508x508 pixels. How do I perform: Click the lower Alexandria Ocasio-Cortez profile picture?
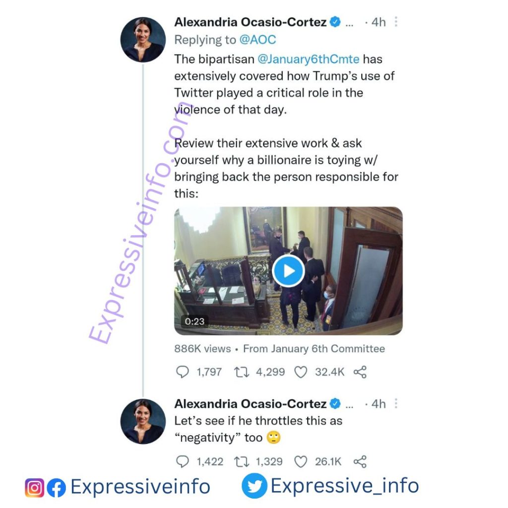point(143,421)
